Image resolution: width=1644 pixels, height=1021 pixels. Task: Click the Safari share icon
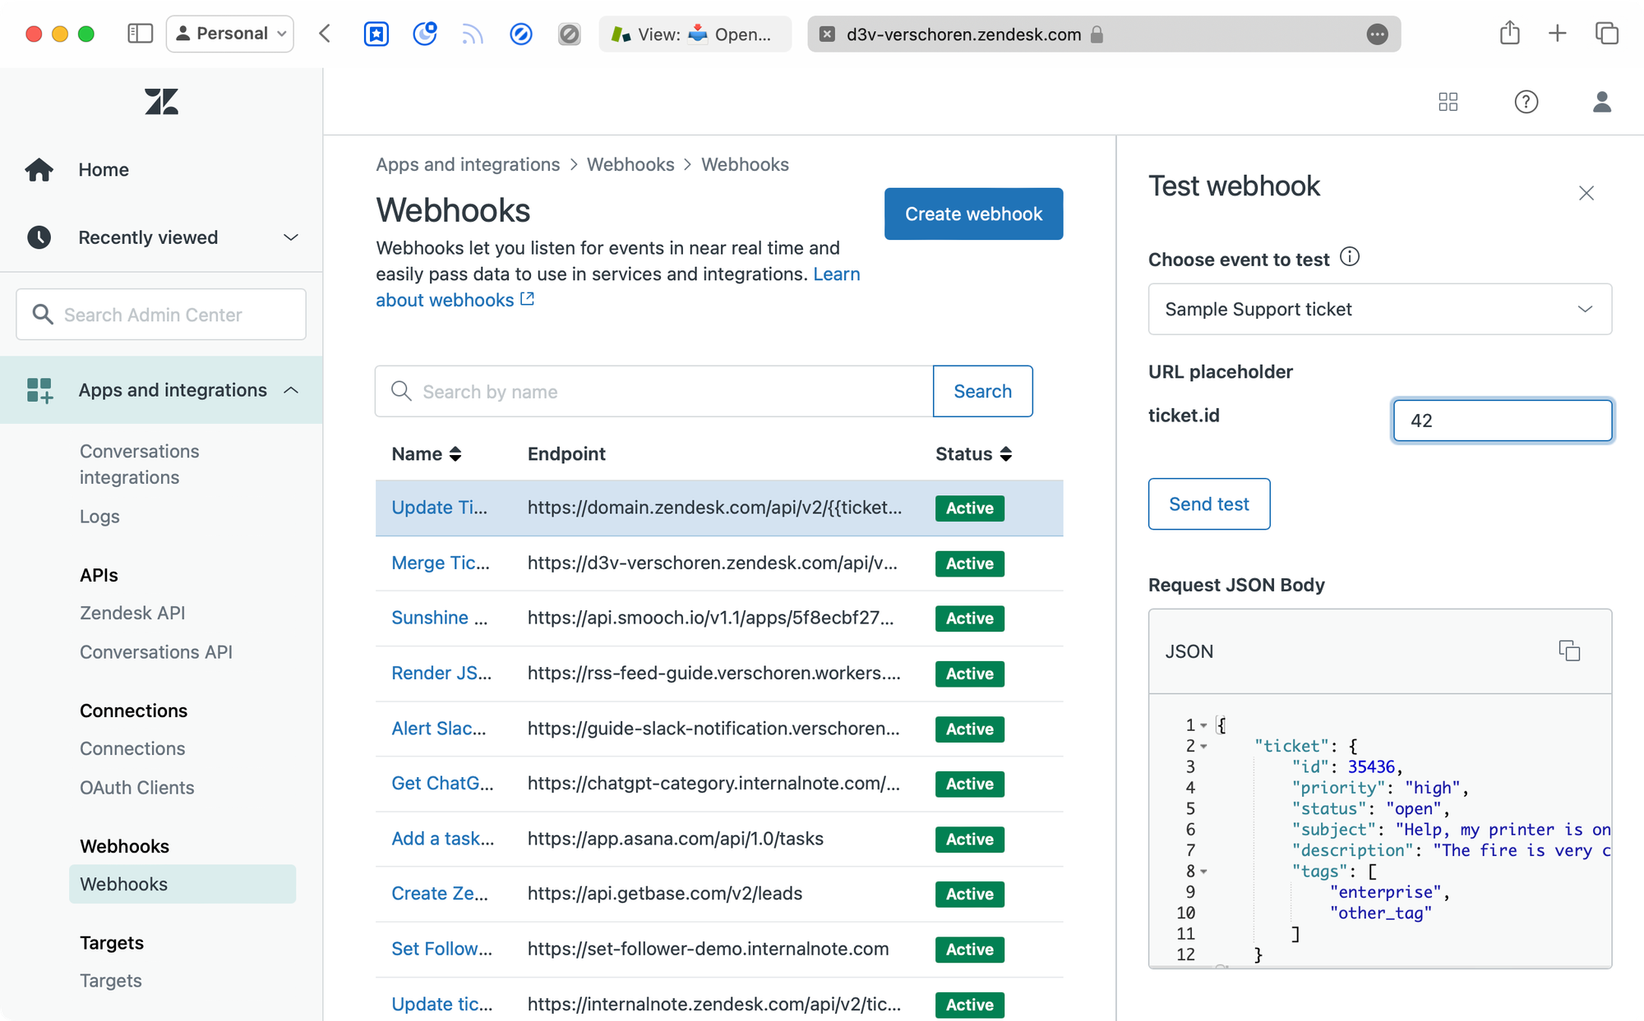1509,34
